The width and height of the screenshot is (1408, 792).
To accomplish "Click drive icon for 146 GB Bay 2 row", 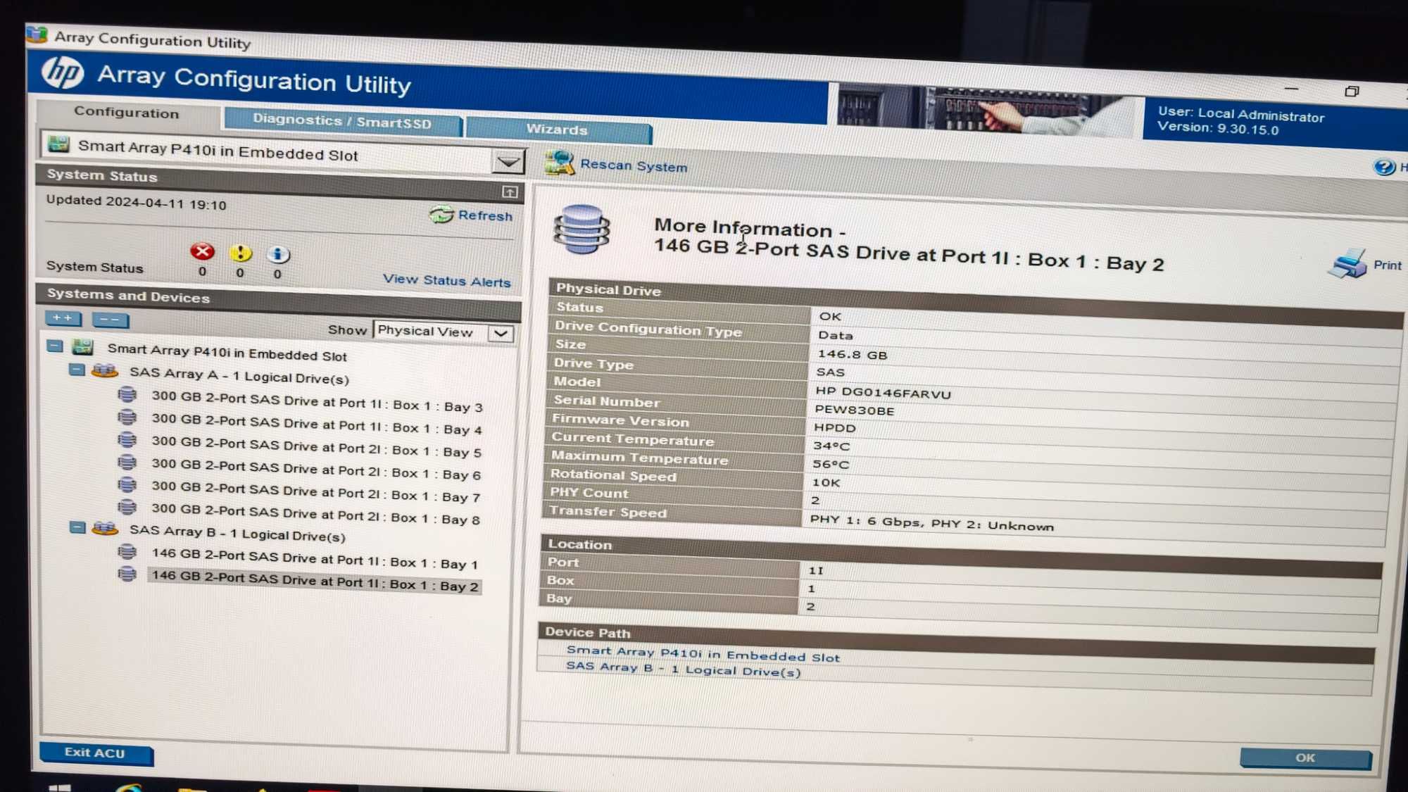I will [127, 574].
